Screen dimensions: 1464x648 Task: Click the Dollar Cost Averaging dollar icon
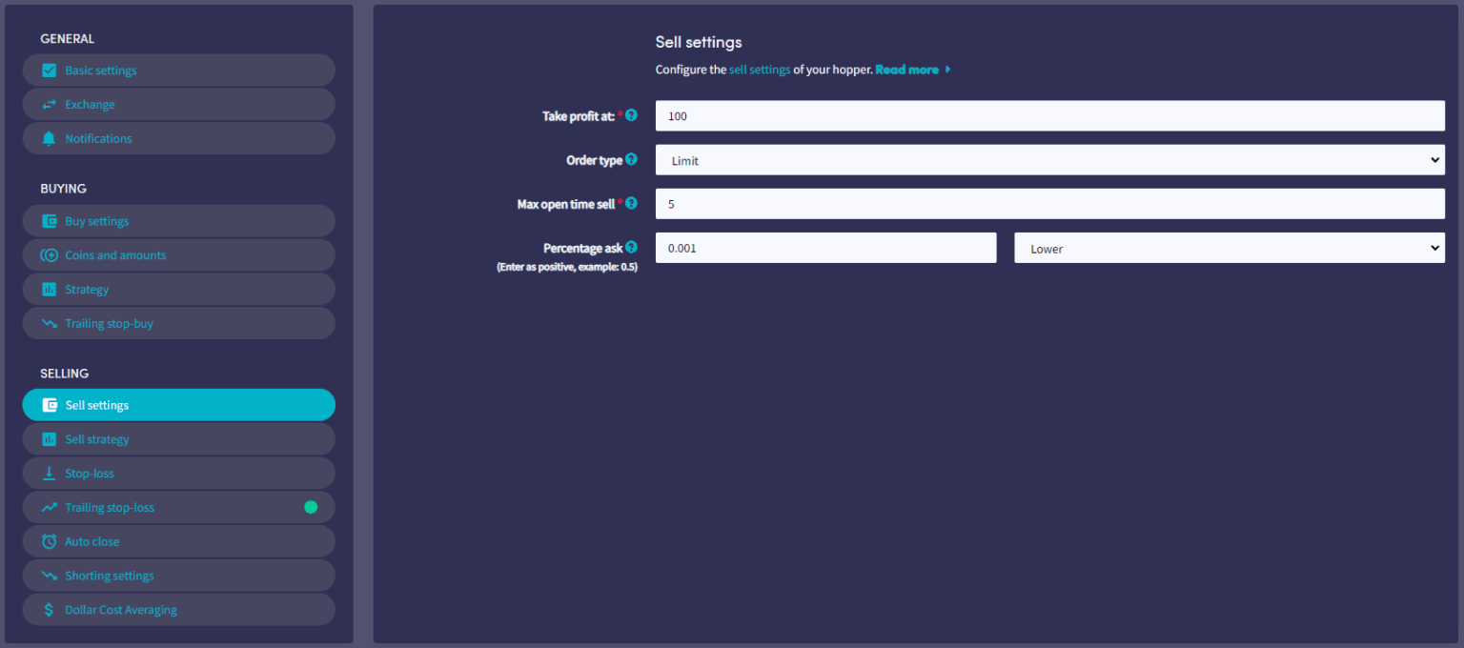coord(50,609)
